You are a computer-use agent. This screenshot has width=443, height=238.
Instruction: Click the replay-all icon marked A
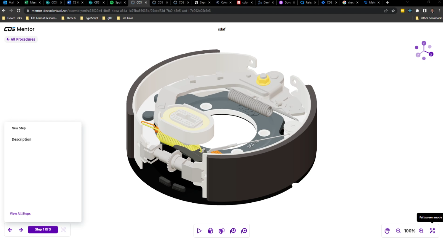click(x=233, y=231)
